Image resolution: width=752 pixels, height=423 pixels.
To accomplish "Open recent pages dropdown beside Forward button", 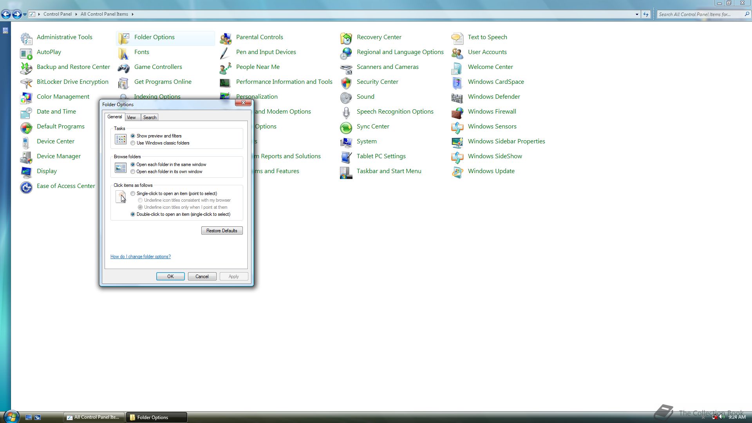I will [x=25, y=14].
